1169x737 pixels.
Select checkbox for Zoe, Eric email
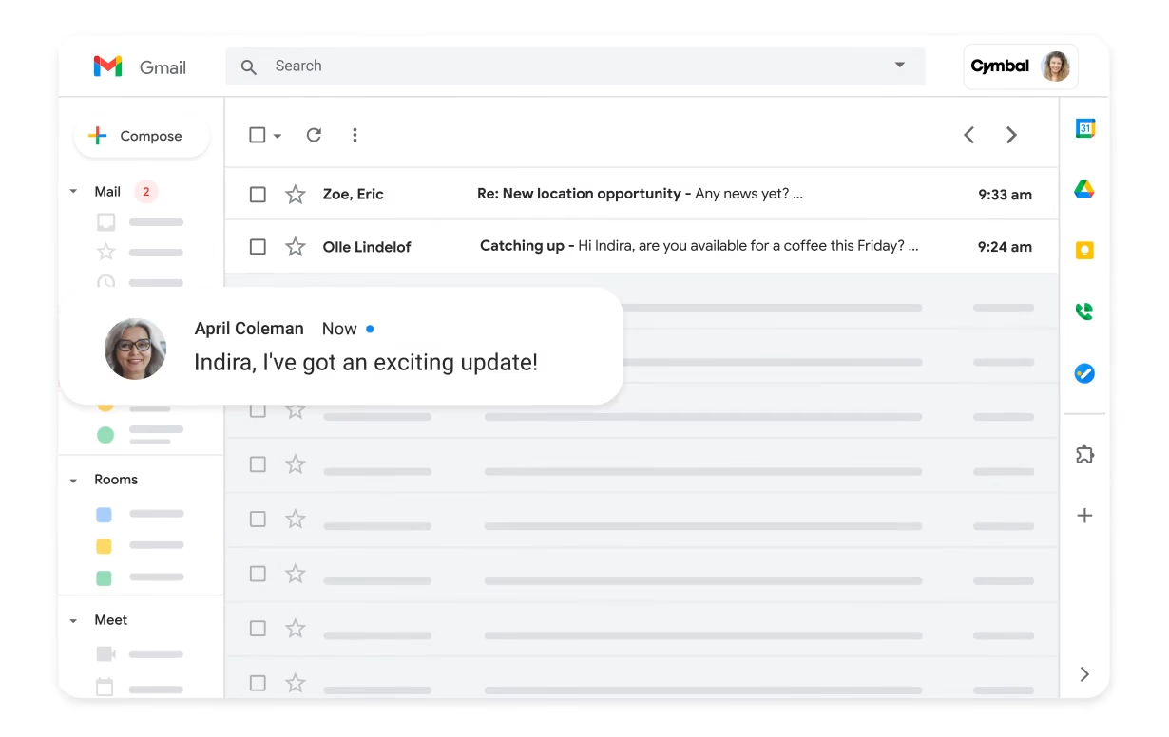258,195
